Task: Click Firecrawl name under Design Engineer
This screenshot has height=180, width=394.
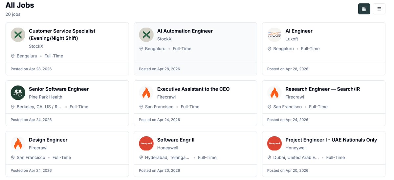Action: (x=38, y=148)
